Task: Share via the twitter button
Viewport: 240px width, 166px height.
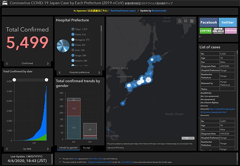Action: [x=227, y=22]
